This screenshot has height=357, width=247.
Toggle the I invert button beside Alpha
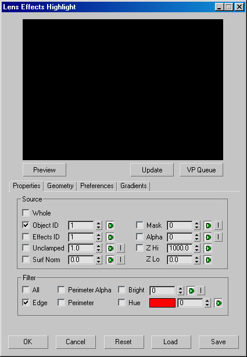[218, 237]
